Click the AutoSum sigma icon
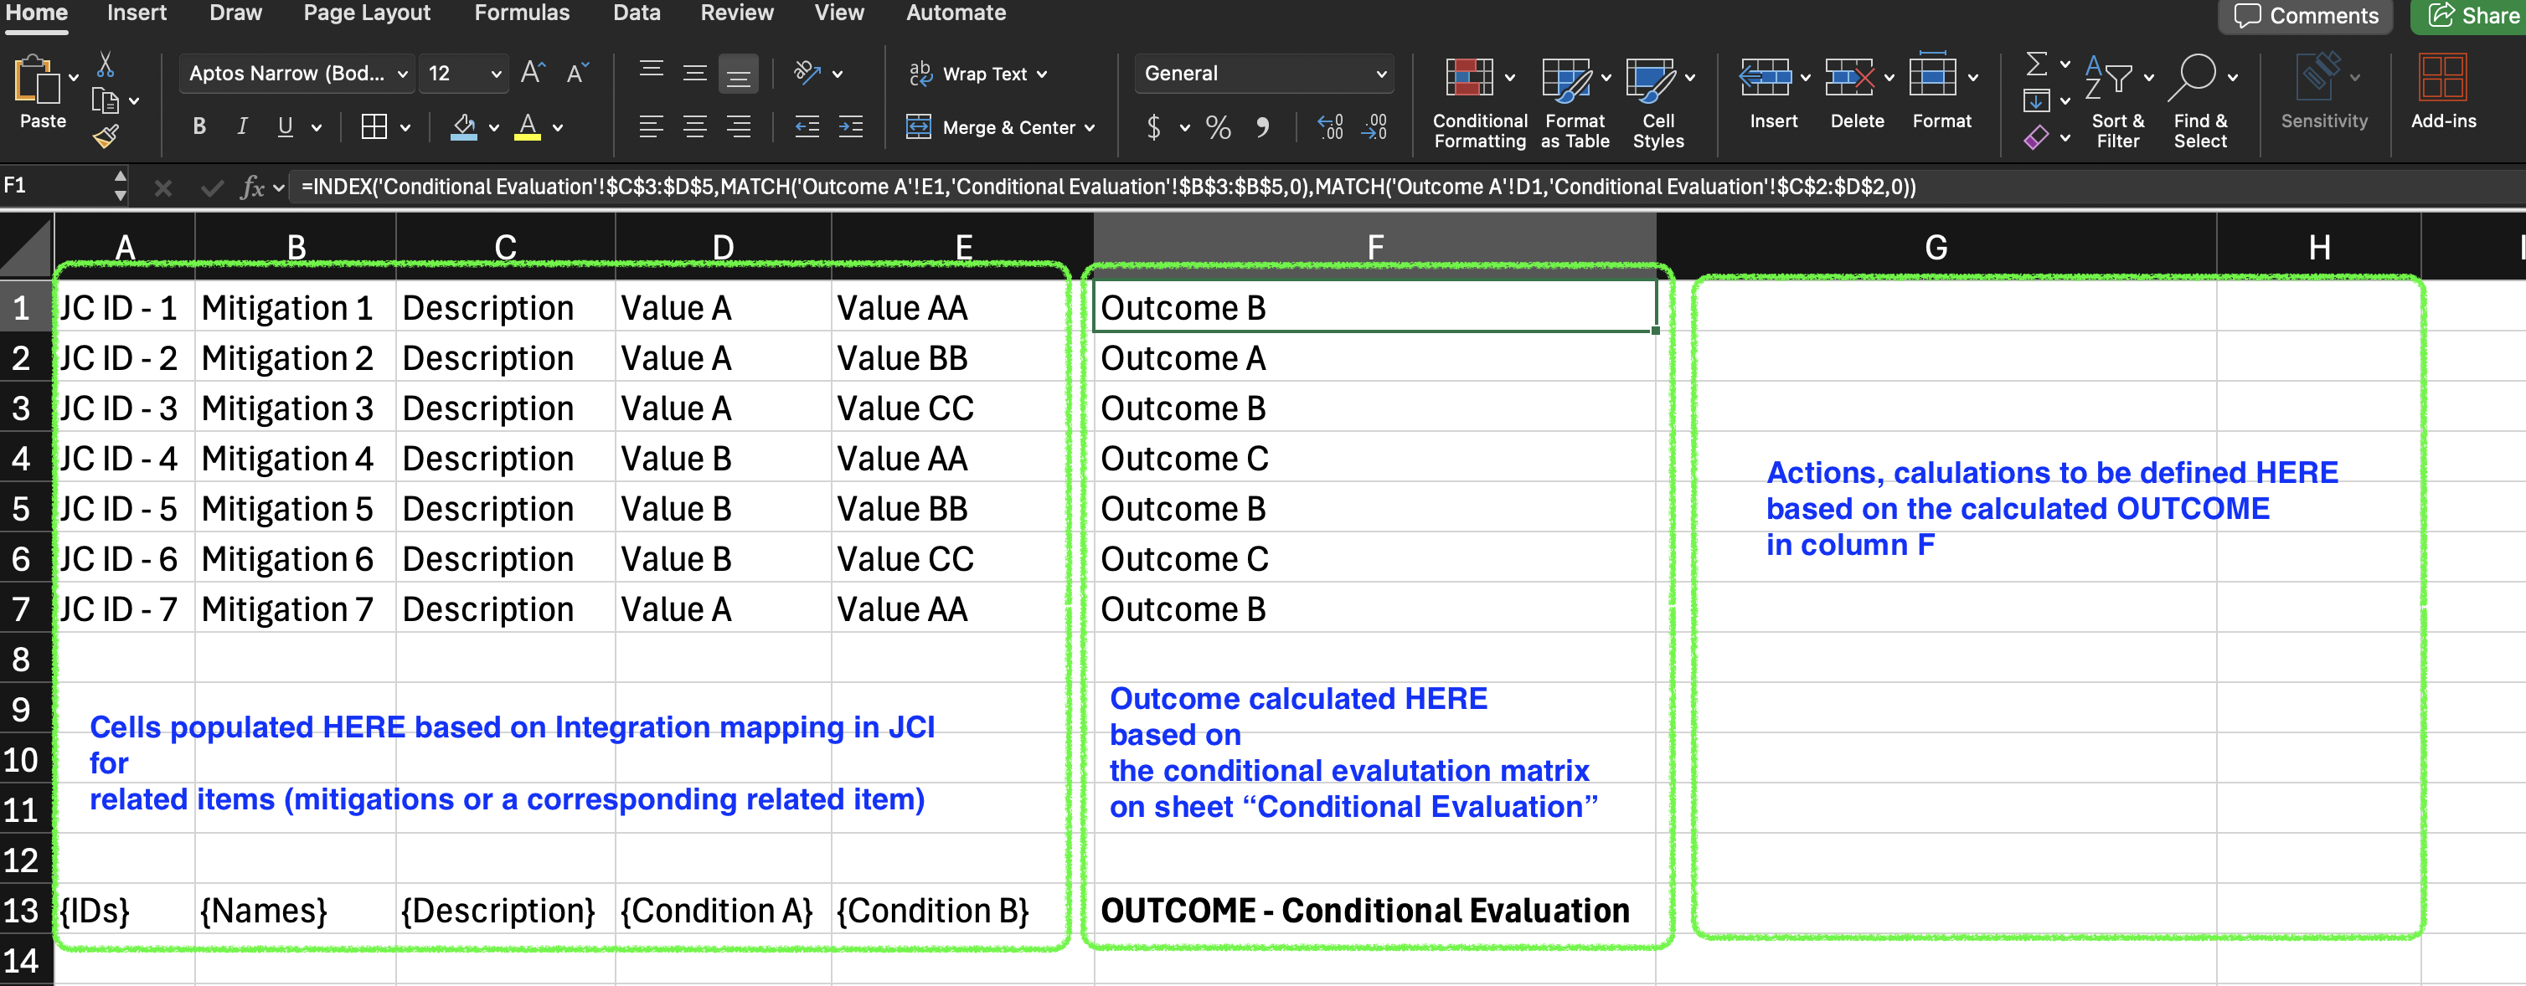This screenshot has height=986, width=2526. click(2037, 64)
